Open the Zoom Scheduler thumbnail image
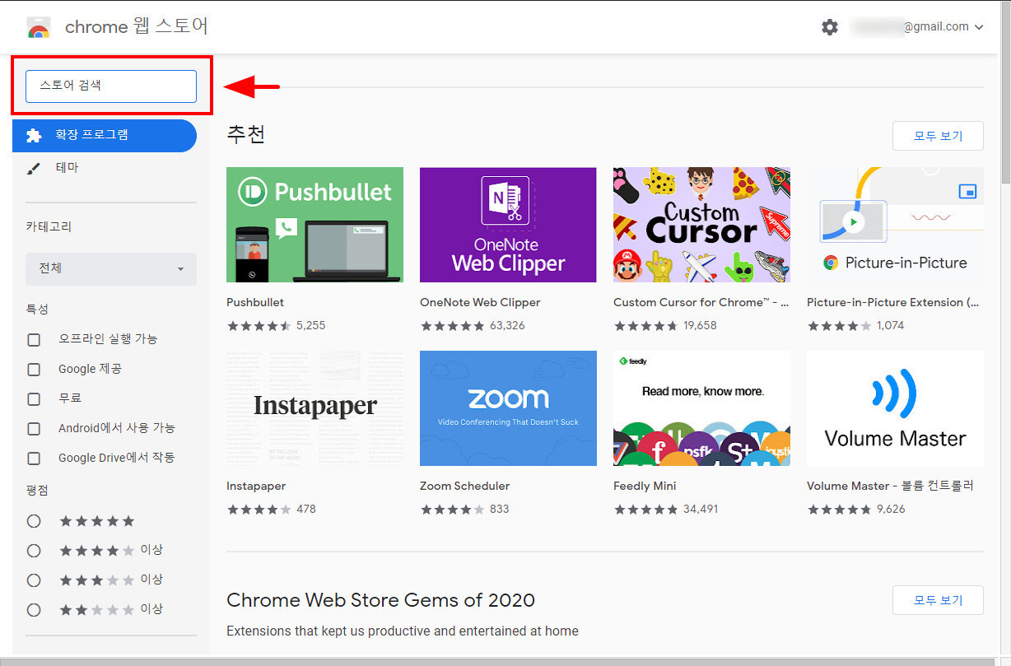1011x666 pixels. click(x=508, y=408)
